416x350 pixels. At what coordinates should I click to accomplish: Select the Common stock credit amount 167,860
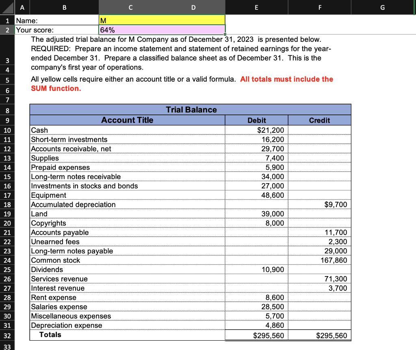pyautogui.click(x=319, y=260)
